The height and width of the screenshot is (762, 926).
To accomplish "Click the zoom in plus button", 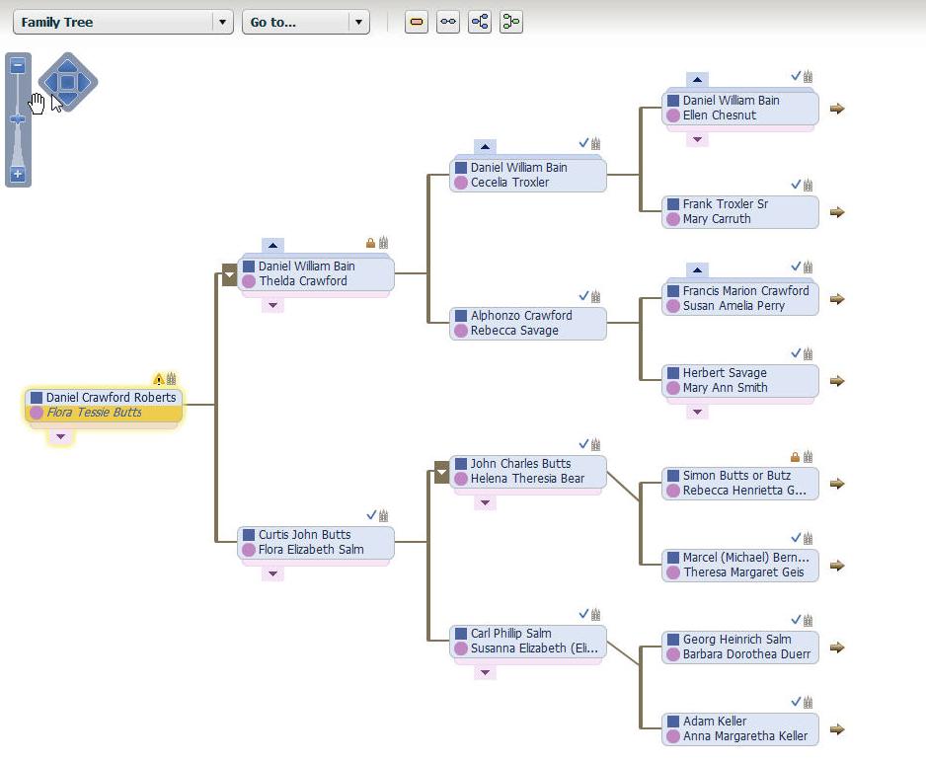I will 18,175.
